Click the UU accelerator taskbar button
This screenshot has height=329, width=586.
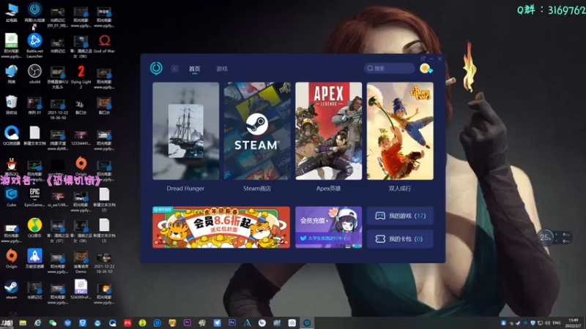(307, 323)
